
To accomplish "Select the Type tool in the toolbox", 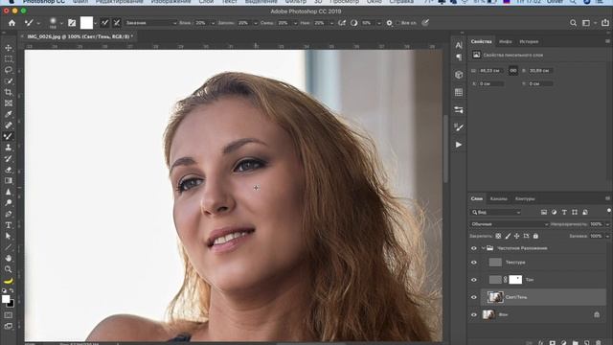I will pyautogui.click(x=9, y=225).
